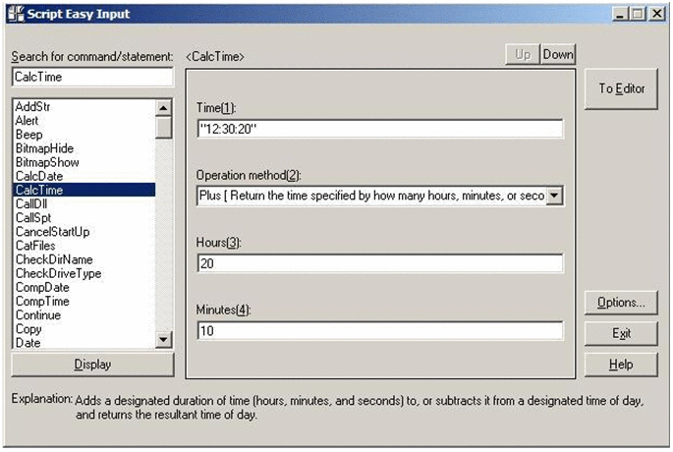673x452 pixels.
Task: Click the command list scrollbar thumb
Action: [x=163, y=128]
